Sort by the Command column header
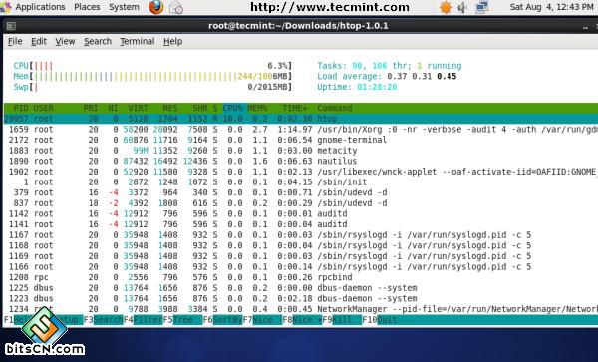The width and height of the screenshot is (598, 362). pos(335,108)
